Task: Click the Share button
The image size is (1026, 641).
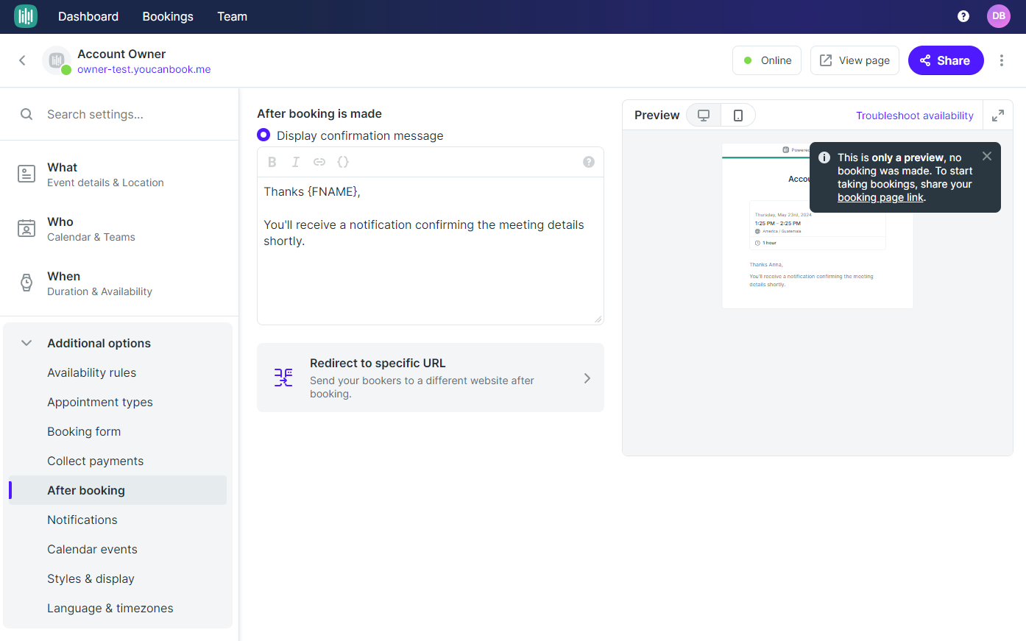Action: (x=946, y=60)
